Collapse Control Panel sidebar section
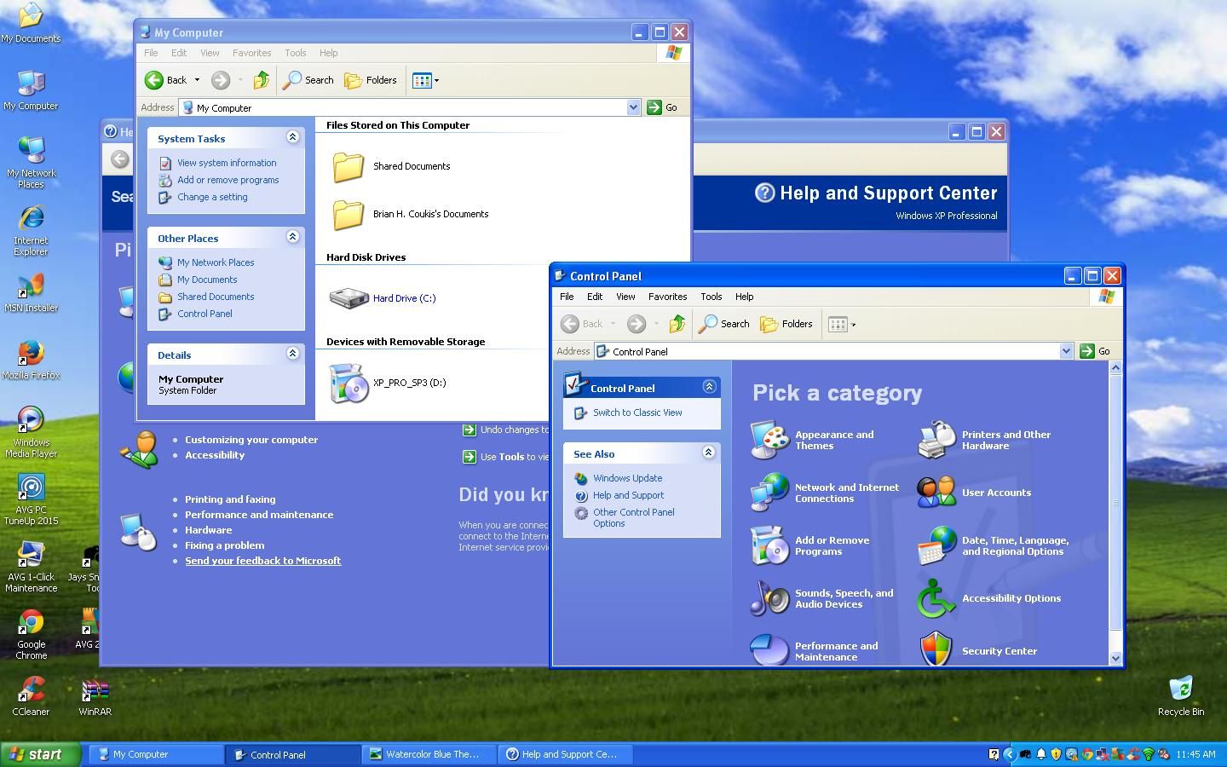The width and height of the screenshot is (1227, 767). 709,387
